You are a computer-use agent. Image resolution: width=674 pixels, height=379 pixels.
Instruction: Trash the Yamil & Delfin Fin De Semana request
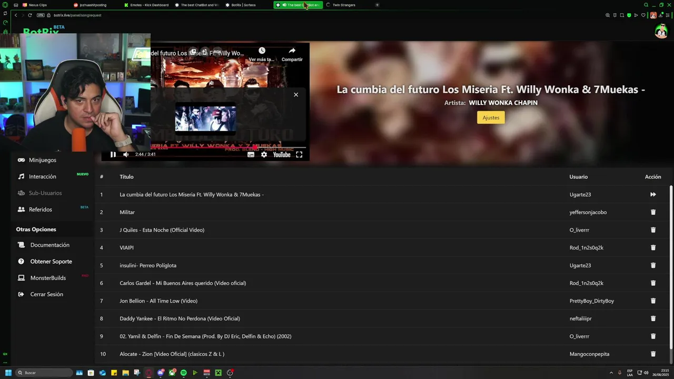tap(653, 336)
